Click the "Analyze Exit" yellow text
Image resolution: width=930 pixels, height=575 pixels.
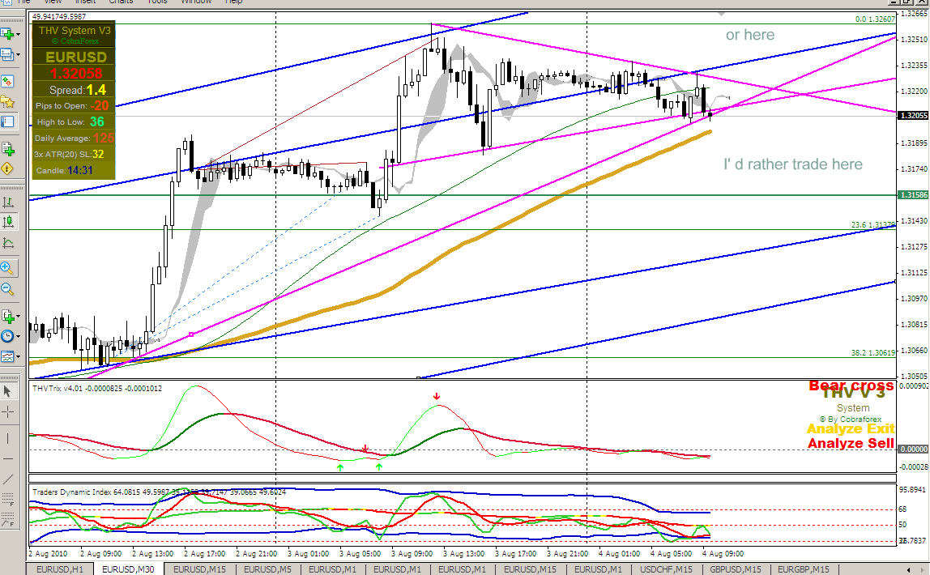point(851,428)
